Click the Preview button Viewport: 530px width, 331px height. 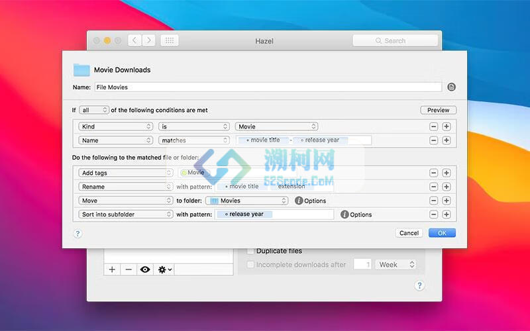pyautogui.click(x=438, y=110)
